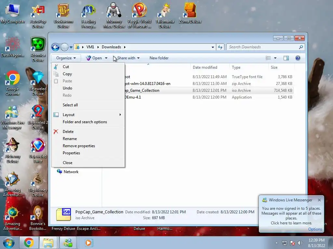
Task: Open Windows Explorer taskbar button
Action: tap(48, 243)
